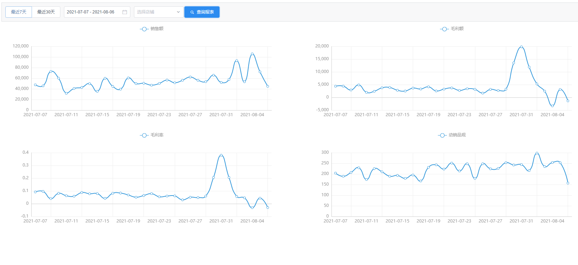Image resolution: width=578 pixels, height=265 pixels.
Task: Click the 查询报表 query button
Action: click(202, 12)
